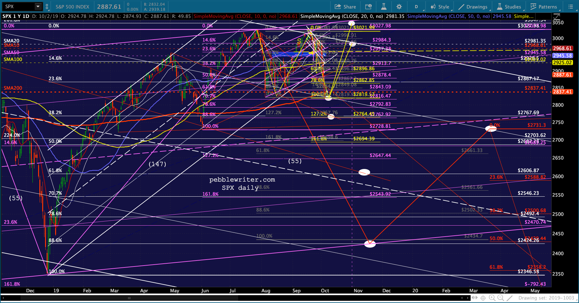579x303 pixels.
Task: Click the $2606.87 white price label
Action: click(x=528, y=171)
